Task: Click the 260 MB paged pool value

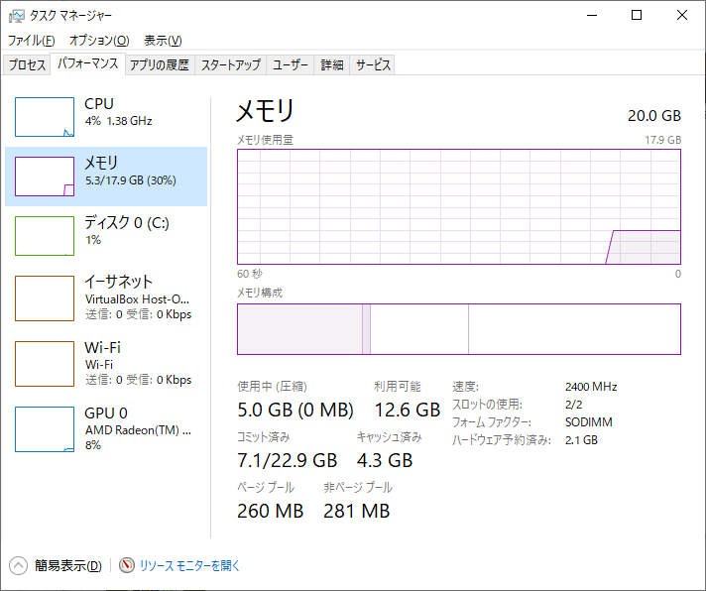Action: point(271,511)
